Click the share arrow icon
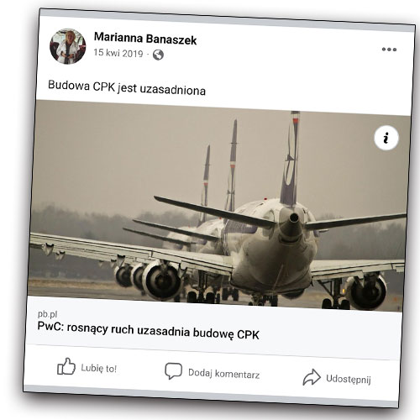The height and width of the screenshot is (420, 420). (x=312, y=377)
